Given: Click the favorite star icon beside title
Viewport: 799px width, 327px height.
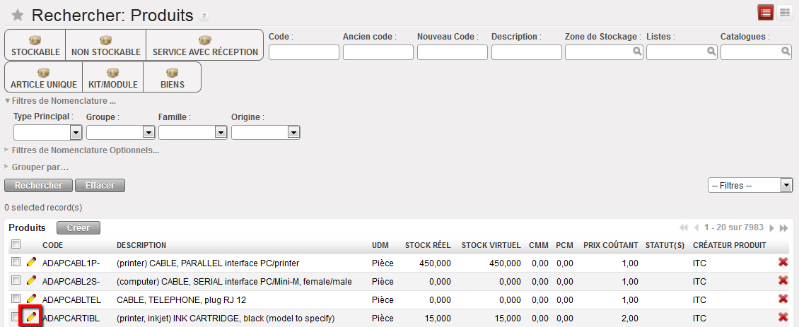Looking at the screenshot, I should point(18,15).
